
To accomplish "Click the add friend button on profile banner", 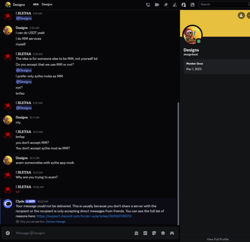I will [241, 16].
